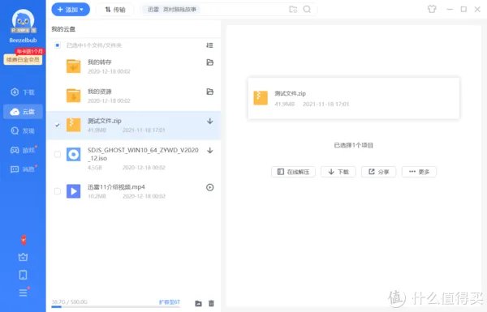Open the 传输 transfer list
487x312 pixels.
coord(115,10)
